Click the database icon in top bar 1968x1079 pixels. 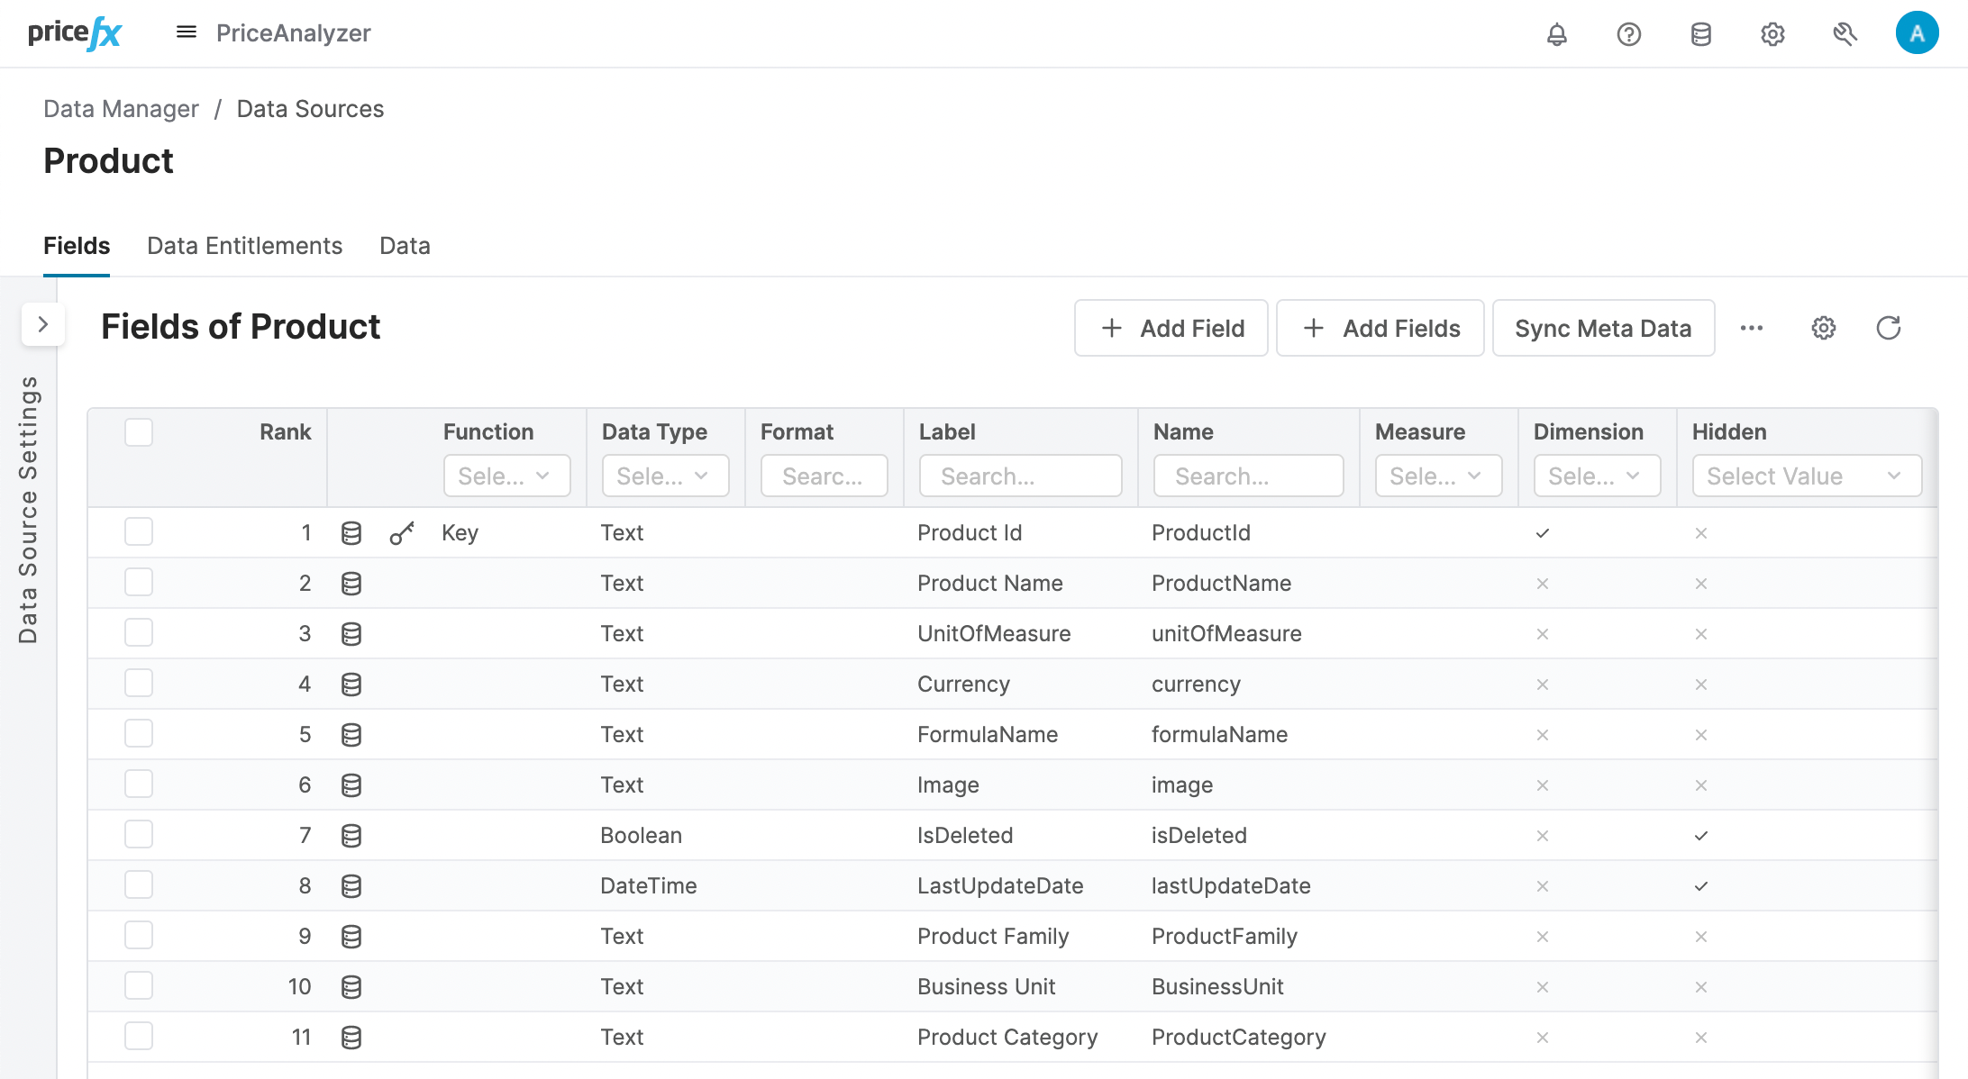pos(1700,34)
